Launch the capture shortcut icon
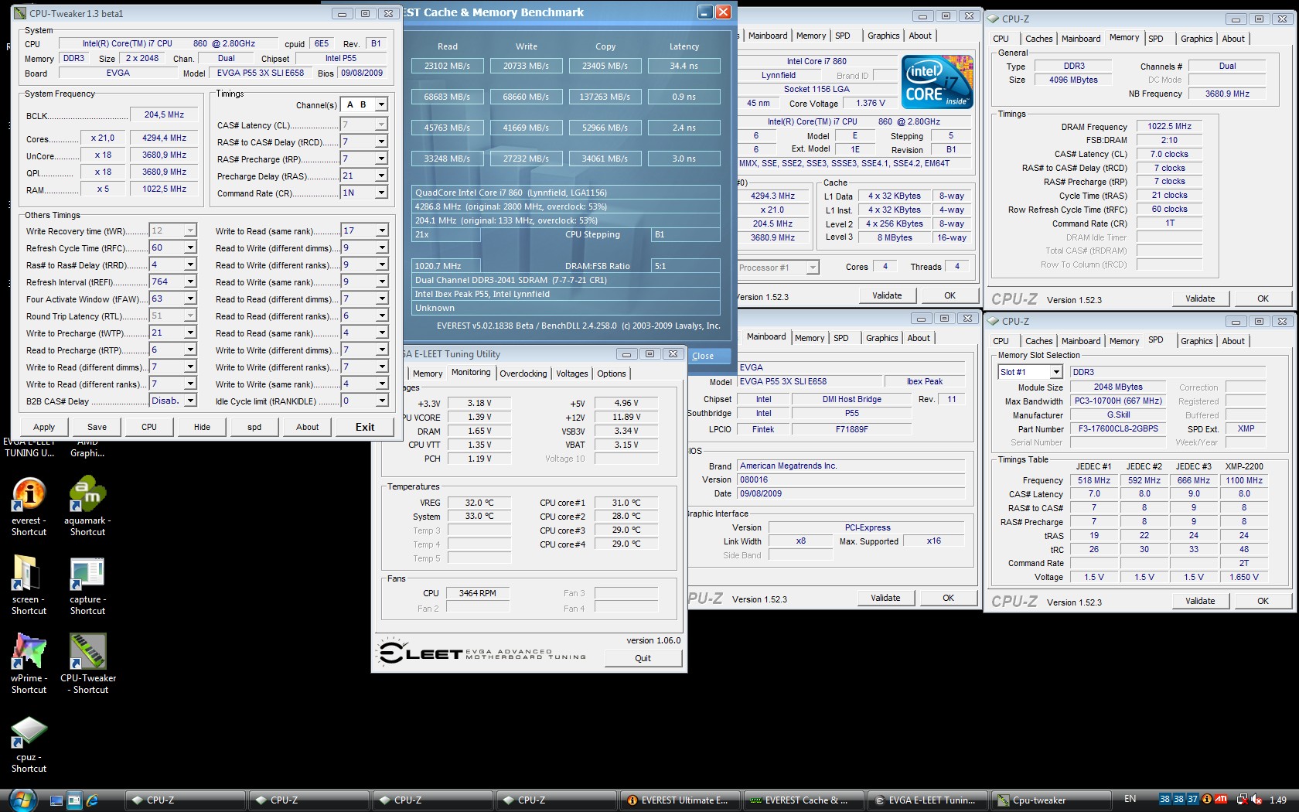Screen dimensions: 1299x812 (x=87, y=573)
